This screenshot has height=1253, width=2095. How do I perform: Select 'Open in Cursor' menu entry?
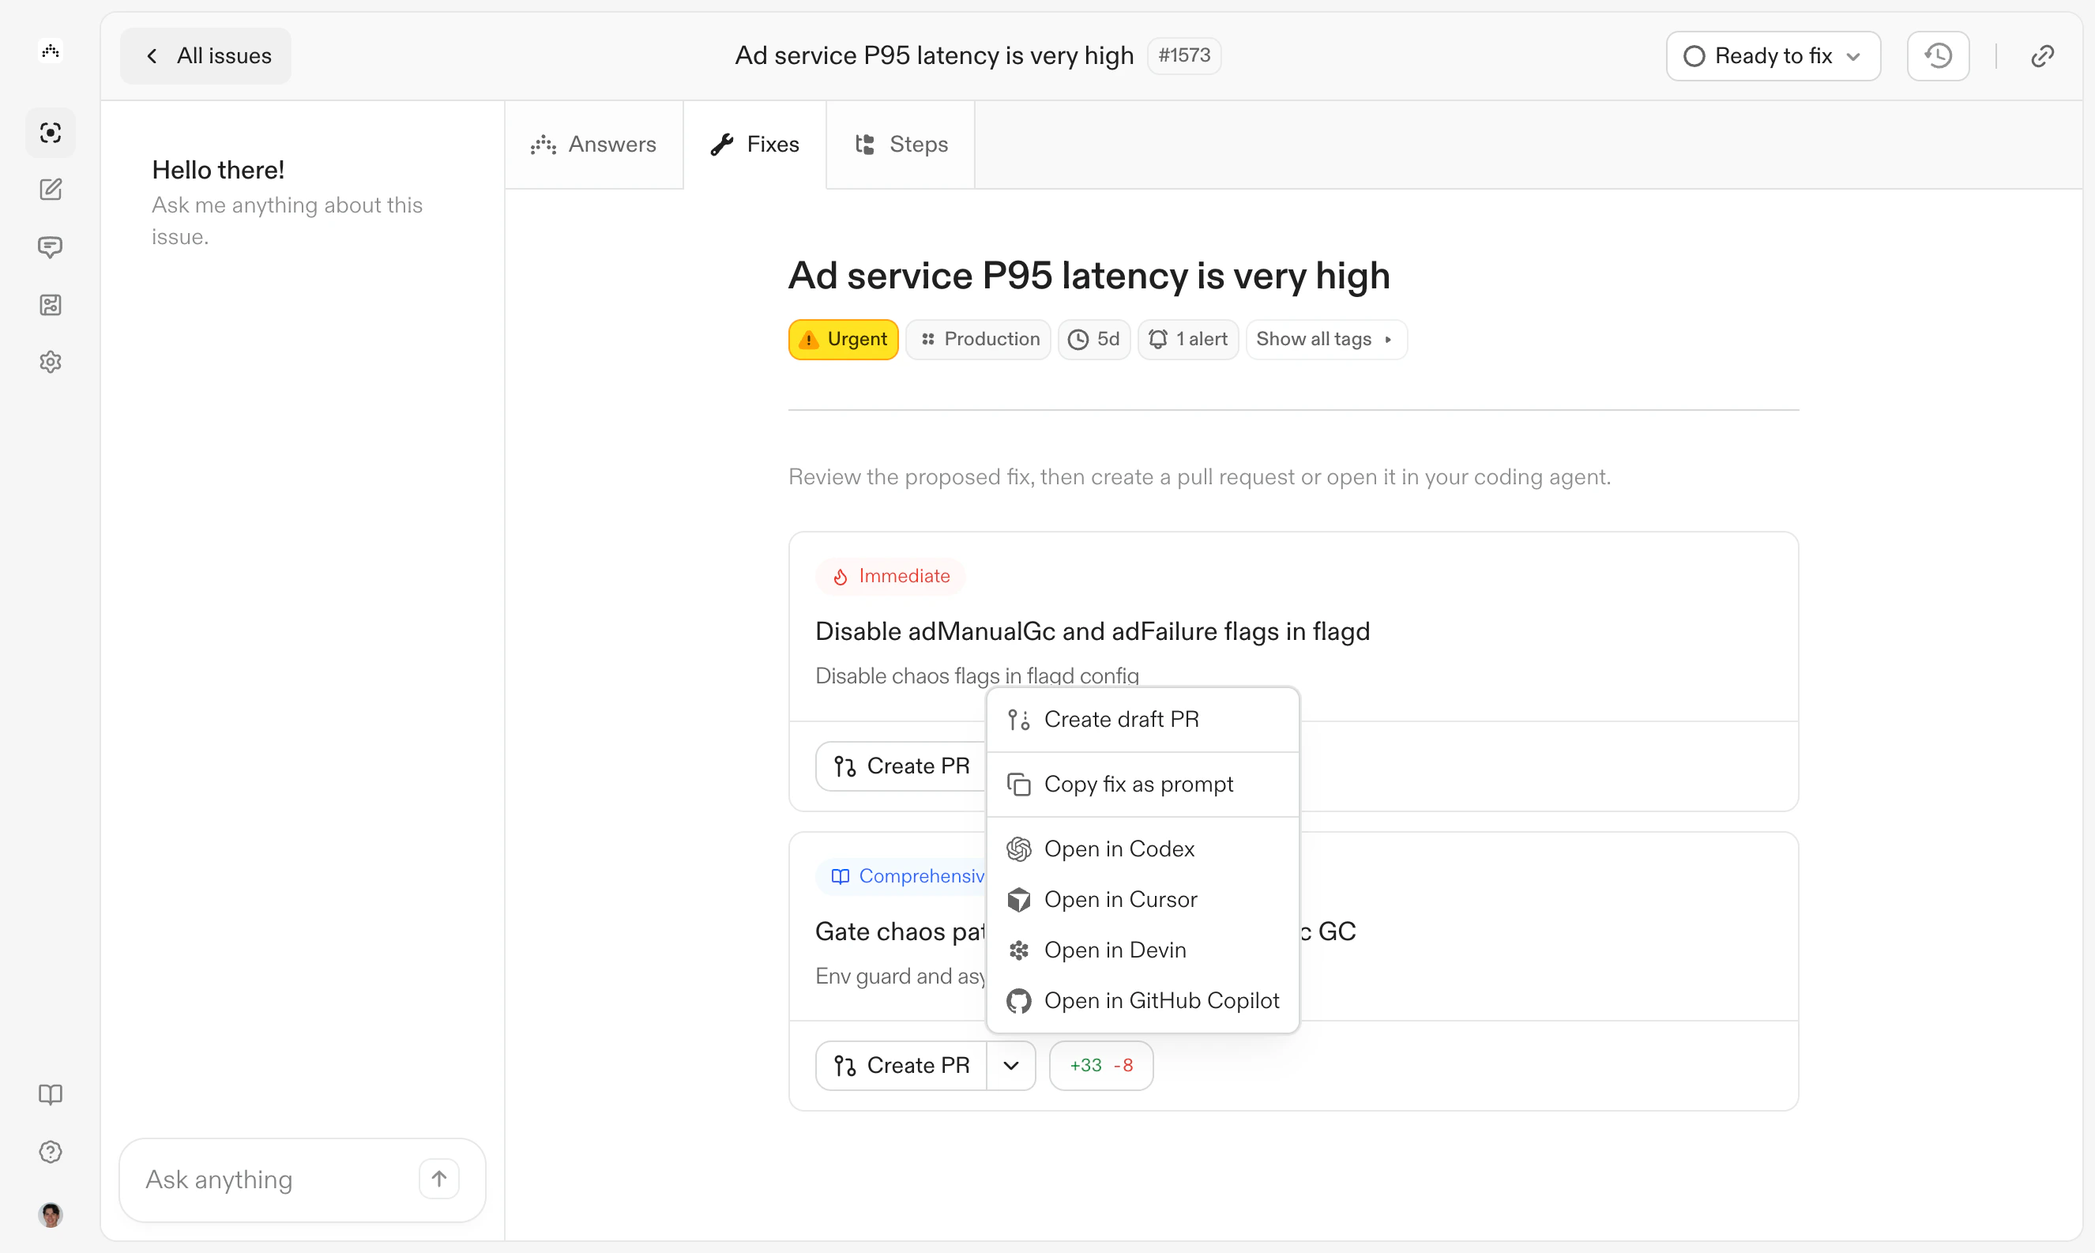[1121, 898]
